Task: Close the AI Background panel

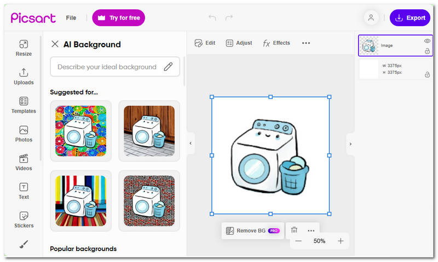Action: pos(55,44)
